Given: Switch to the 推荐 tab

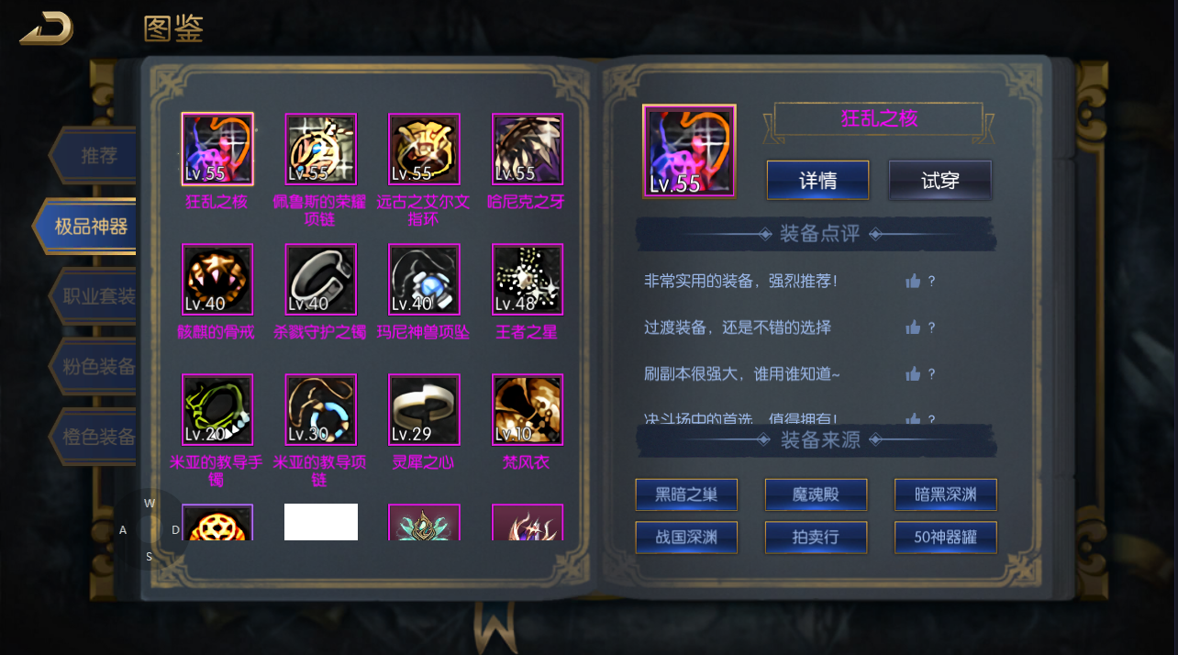Looking at the screenshot, I should (94, 156).
